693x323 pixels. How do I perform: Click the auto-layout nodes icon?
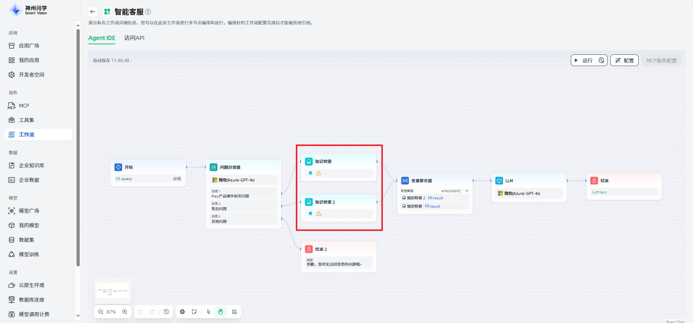click(x=235, y=312)
